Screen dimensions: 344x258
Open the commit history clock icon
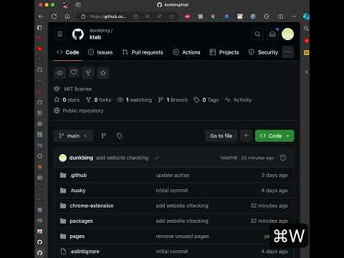[283, 158]
